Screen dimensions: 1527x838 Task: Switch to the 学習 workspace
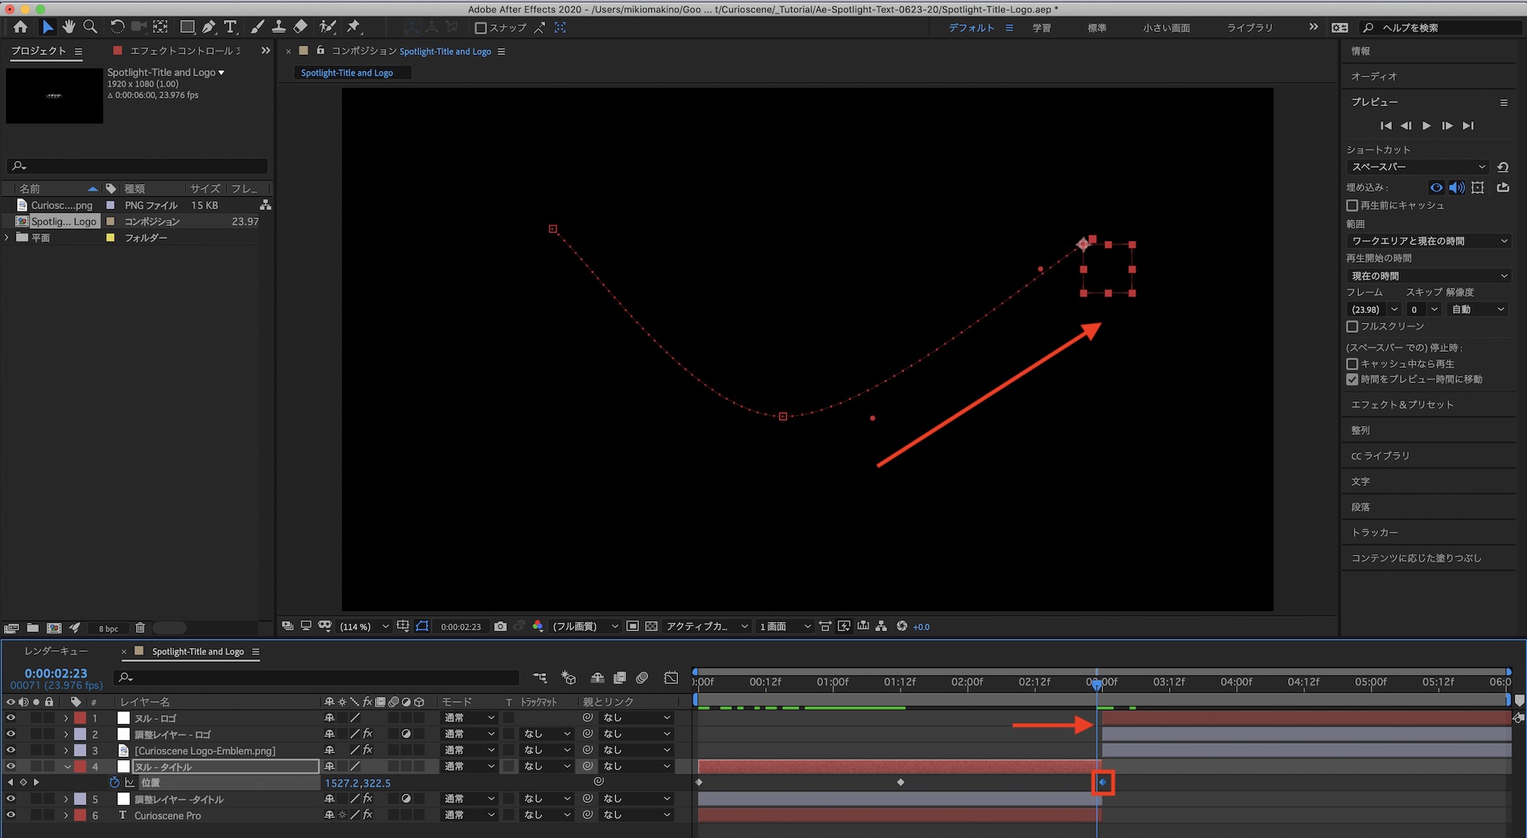(1041, 28)
